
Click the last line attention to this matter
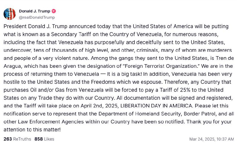(x=32, y=130)
